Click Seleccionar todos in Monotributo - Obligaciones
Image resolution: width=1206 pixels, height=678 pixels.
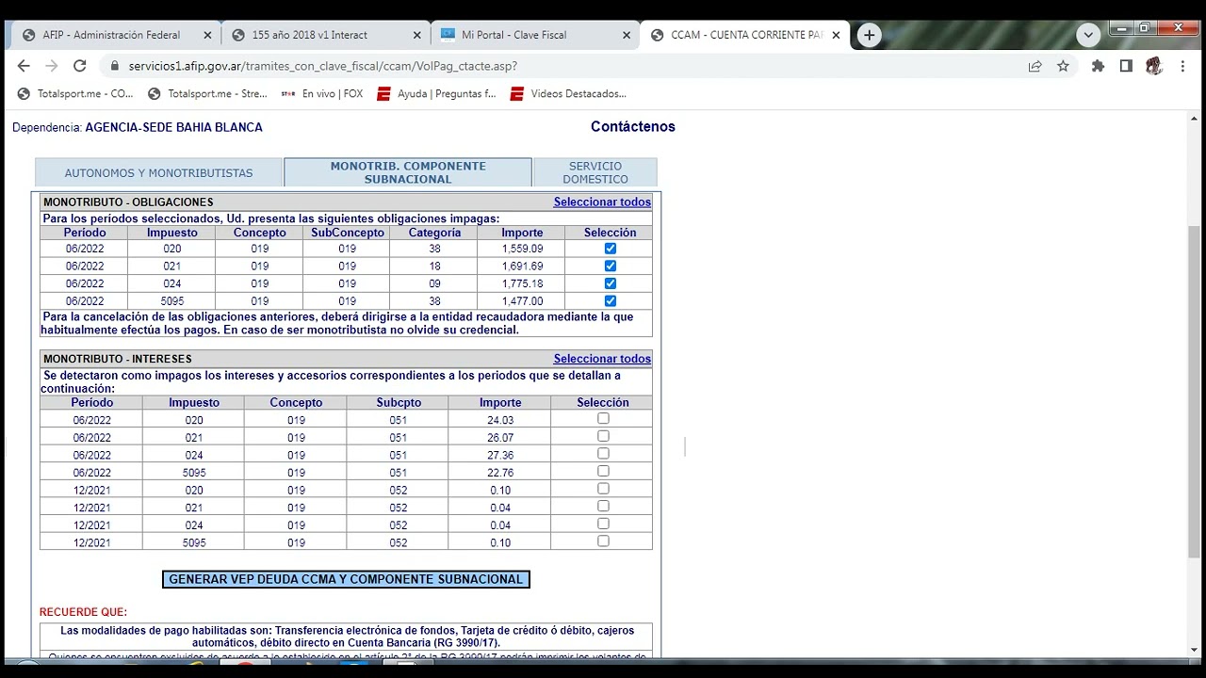[602, 202]
